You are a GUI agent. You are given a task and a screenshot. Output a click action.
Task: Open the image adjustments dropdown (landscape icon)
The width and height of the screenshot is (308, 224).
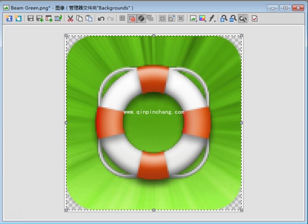point(193,18)
